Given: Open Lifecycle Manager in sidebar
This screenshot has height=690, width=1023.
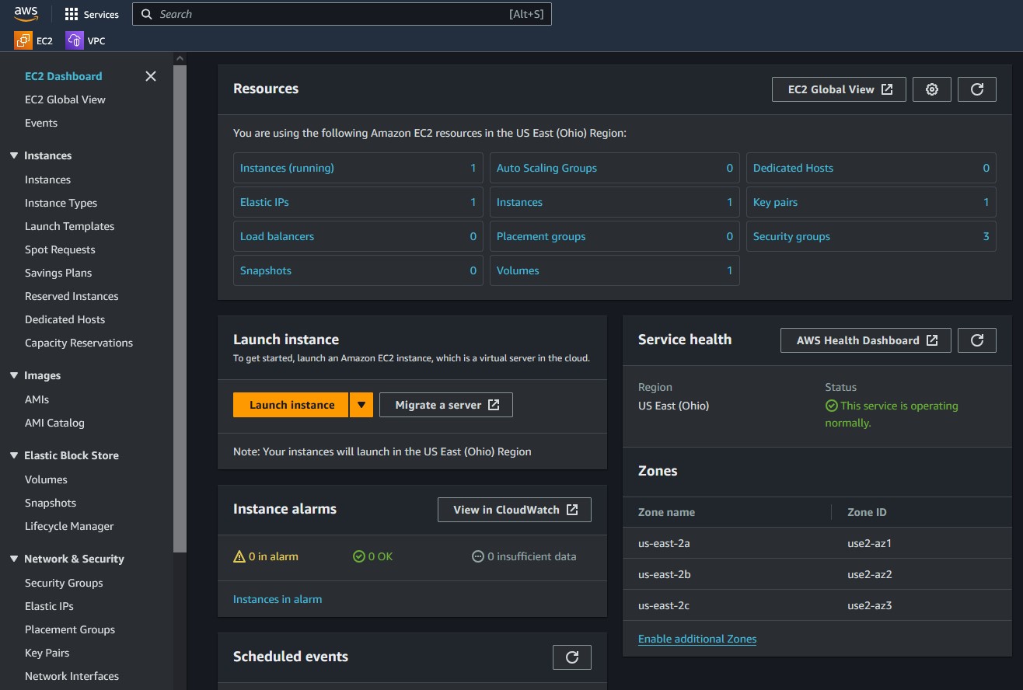Looking at the screenshot, I should point(69,526).
